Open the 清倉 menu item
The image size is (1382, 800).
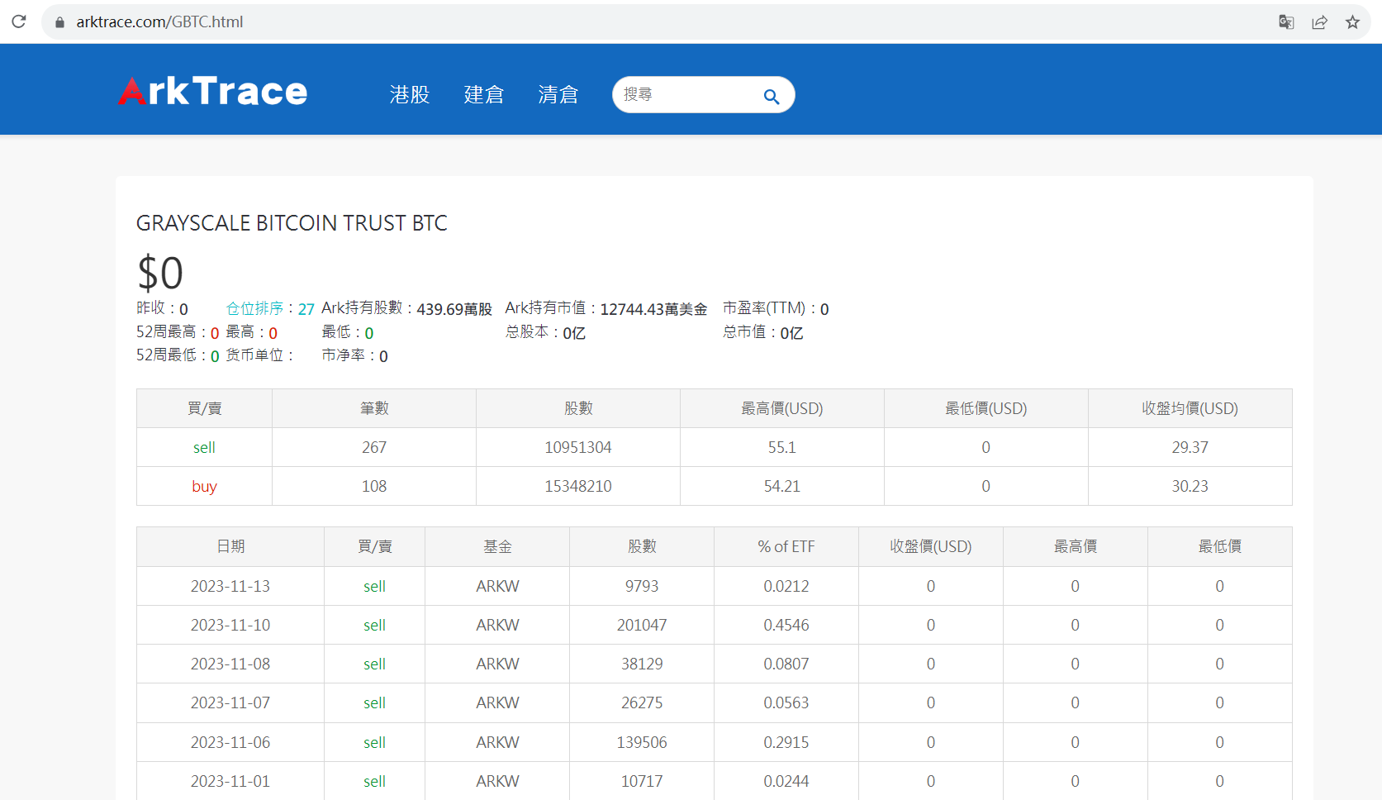point(558,95)
